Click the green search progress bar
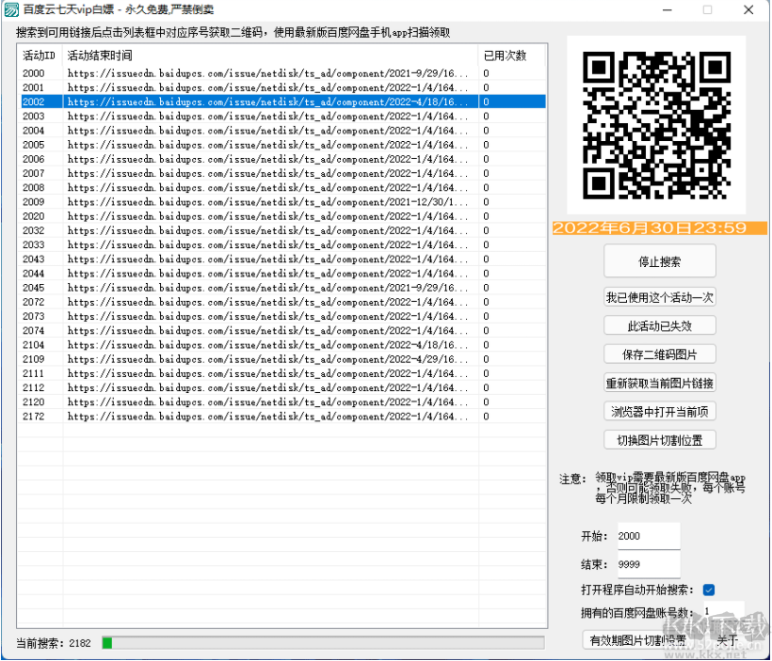 point(106,642)
